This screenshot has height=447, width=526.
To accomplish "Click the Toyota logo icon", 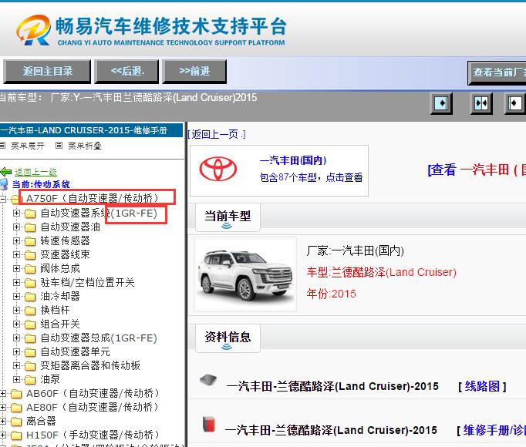I will tap(218, 169).
